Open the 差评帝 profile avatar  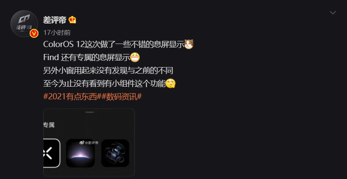(x=24, y=23)
